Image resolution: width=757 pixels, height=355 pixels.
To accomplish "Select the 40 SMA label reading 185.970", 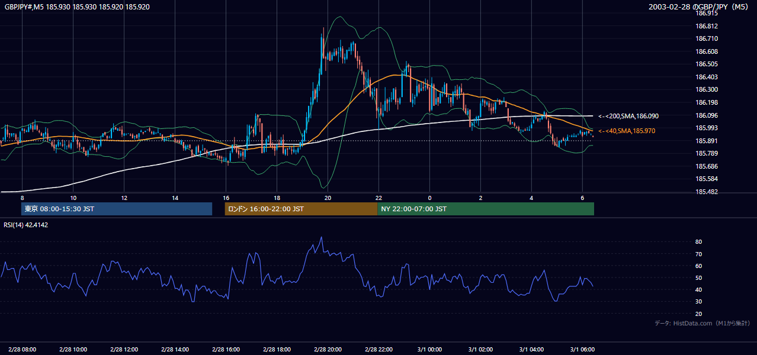I will pos(627,131).
